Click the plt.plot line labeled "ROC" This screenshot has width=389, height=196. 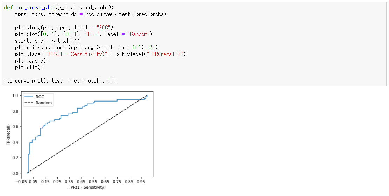[x=64, y=28]
